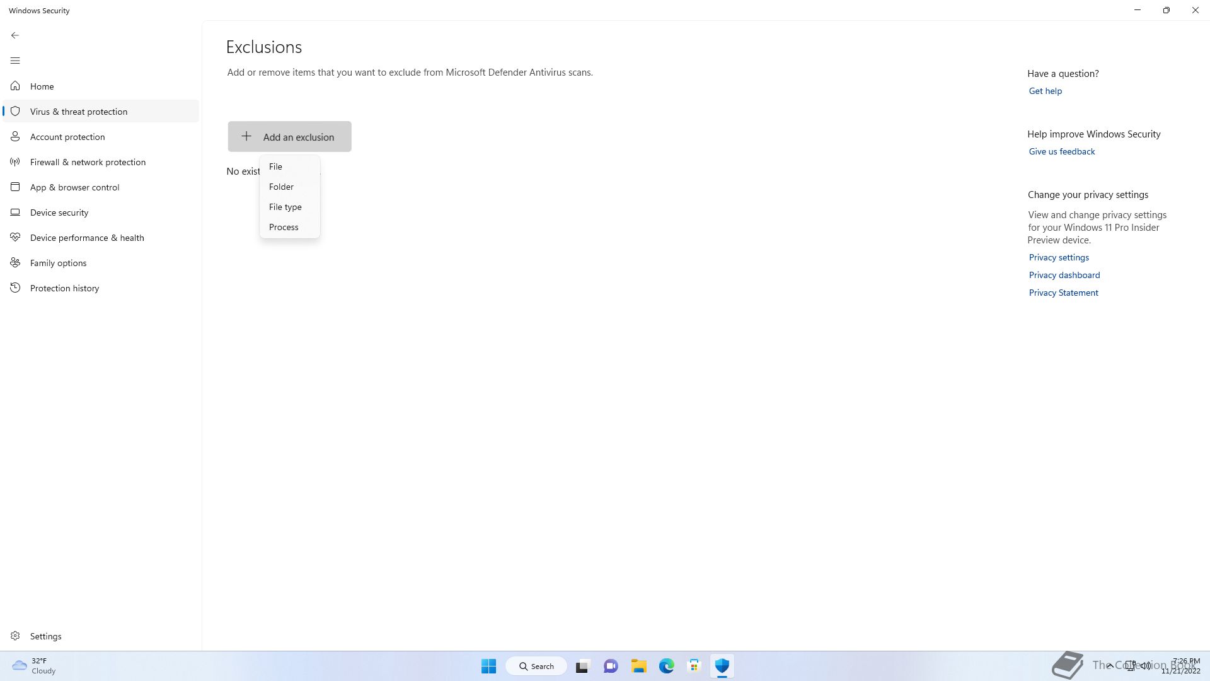1210x681 pixels.
Task: View Protection history
Action: 101,288
